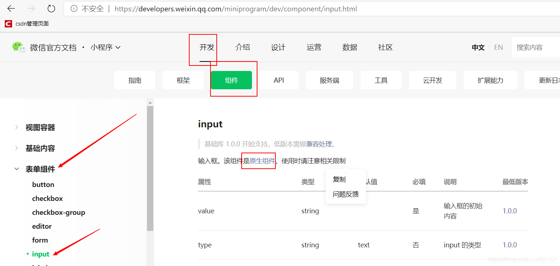The width and height of the screenshot is (560, 266).
Task: Open the csdn管理页面 bookmark
Action: tap(27, 24)
